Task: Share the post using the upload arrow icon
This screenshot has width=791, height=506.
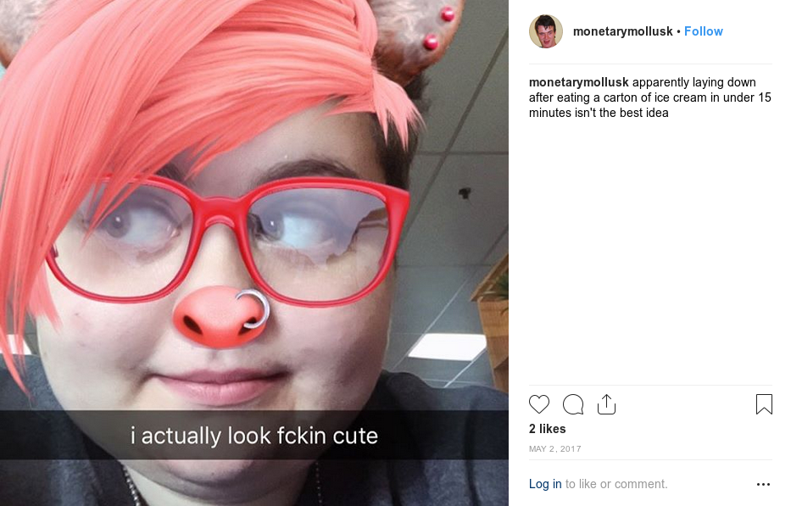Action: pos(606,404)
